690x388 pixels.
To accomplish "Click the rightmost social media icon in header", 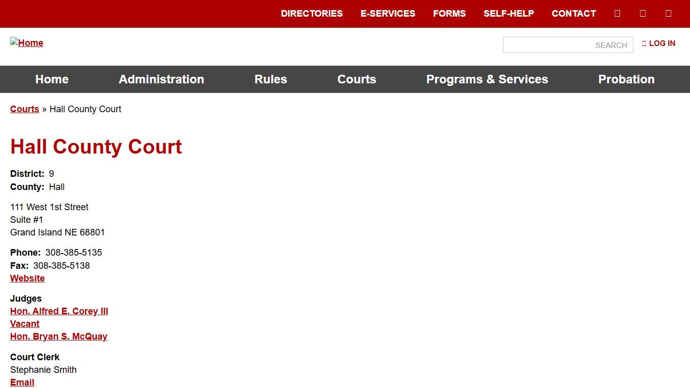I will 668,13.
